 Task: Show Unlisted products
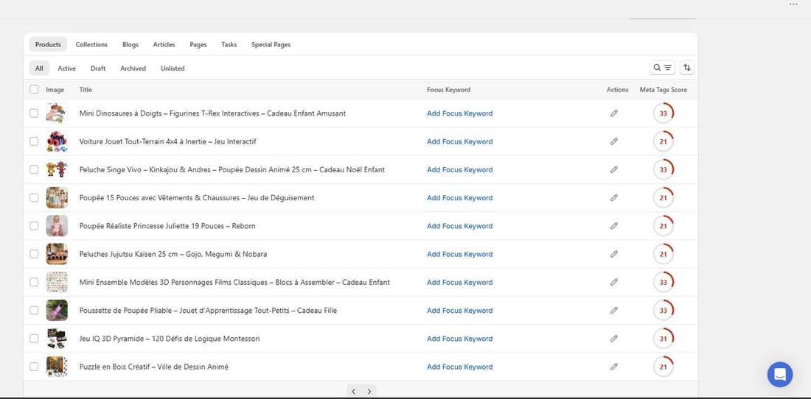tap(173, 68)
